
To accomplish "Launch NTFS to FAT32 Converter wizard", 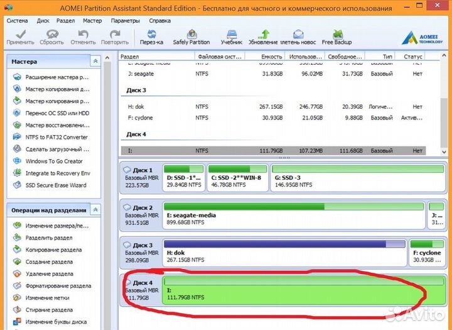I will tap(56, 137).
